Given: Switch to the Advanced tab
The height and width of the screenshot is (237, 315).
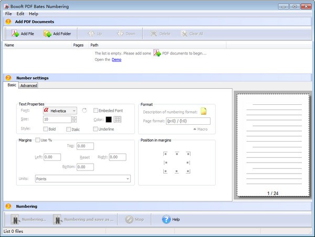Looking at the screenshot, I should pos(28,85).
